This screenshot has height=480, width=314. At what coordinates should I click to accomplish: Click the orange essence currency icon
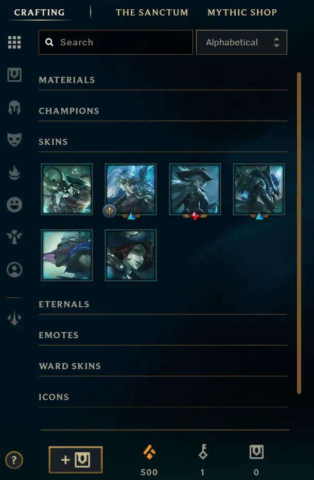click(x=149, y=452)
